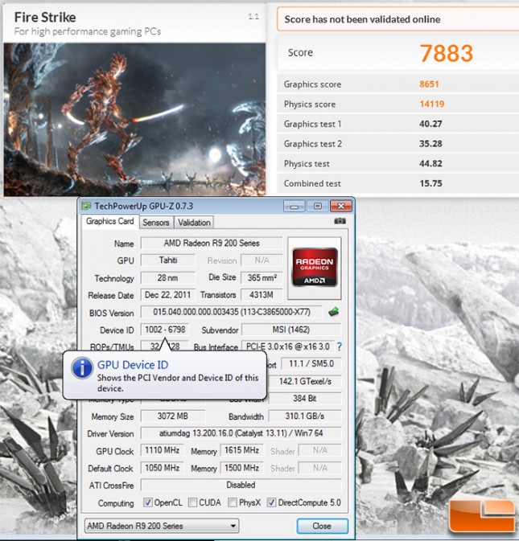519x541 pixels.
Task: Click the Device ID field 1002 - 6798
Action: 165,330
